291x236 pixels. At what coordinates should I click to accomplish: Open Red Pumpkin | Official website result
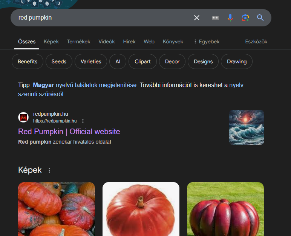click(x=69, y=132)
